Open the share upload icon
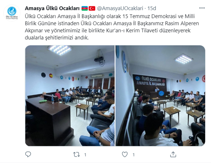 click(x=173, y=154)
